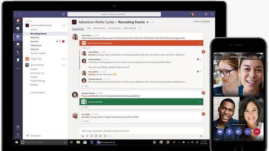Screen dimensions: 269x151
Task: Open more apps ellipsis in the left rail
Action: tap(18, 68)
